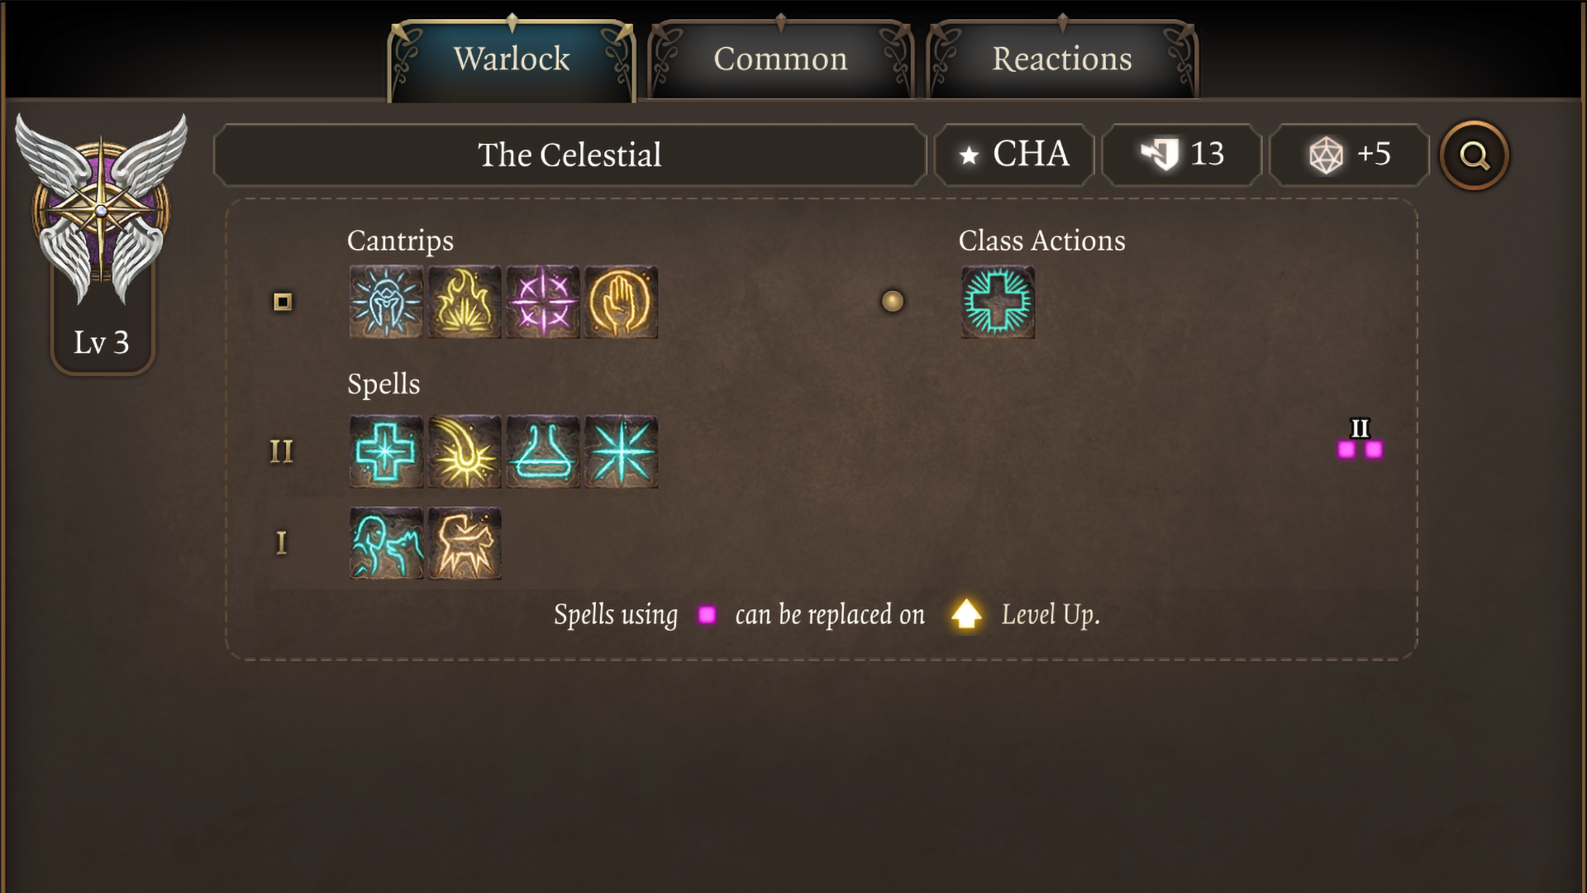Screen dimensions: 1587x893
Task: Select the teal cross level II spell
Action: click(x=386, y=451)
